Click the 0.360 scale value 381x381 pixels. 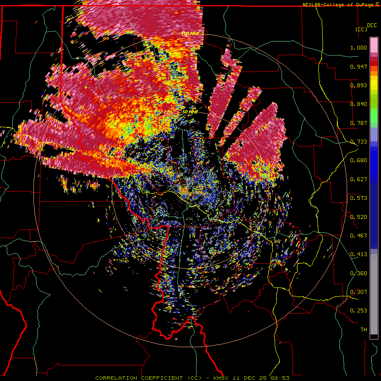click(x=359, y=273)
